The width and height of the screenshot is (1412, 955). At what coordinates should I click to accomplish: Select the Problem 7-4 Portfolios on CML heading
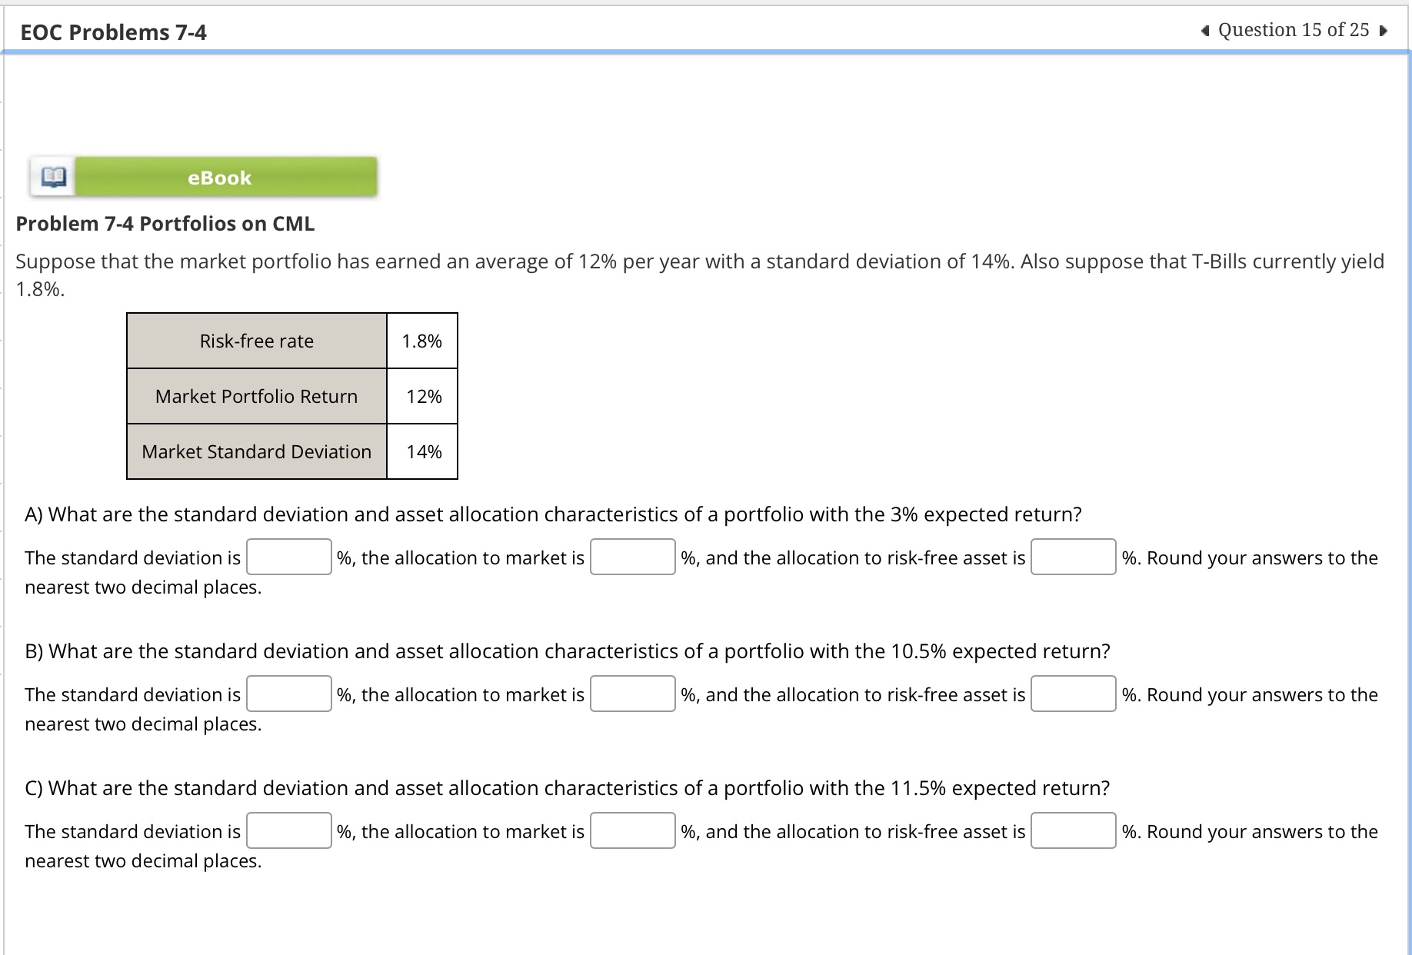165,223
